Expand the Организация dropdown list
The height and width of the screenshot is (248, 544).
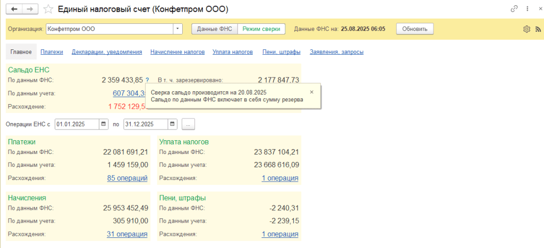(x=178, y=29)
